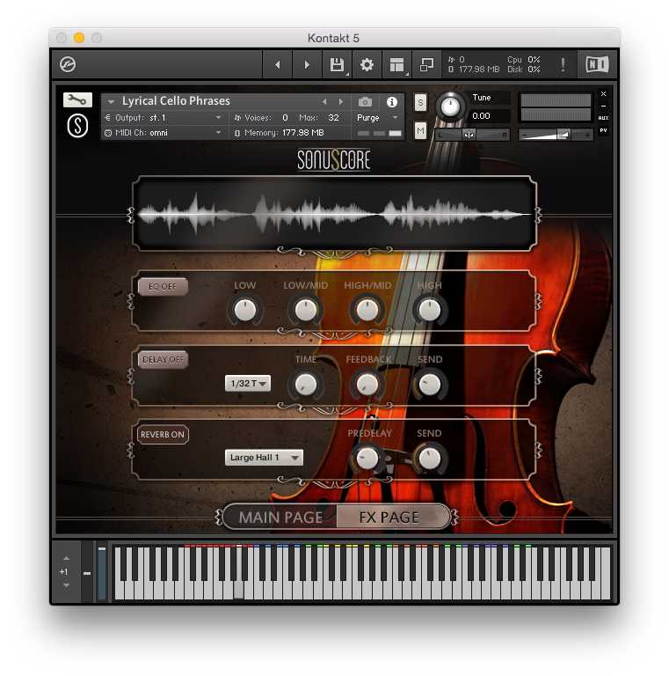Viewport: 669px width, 676px height.
Task: Toggle DELAY OFF button
Action: pyautogui.click(x=163, y=359)
